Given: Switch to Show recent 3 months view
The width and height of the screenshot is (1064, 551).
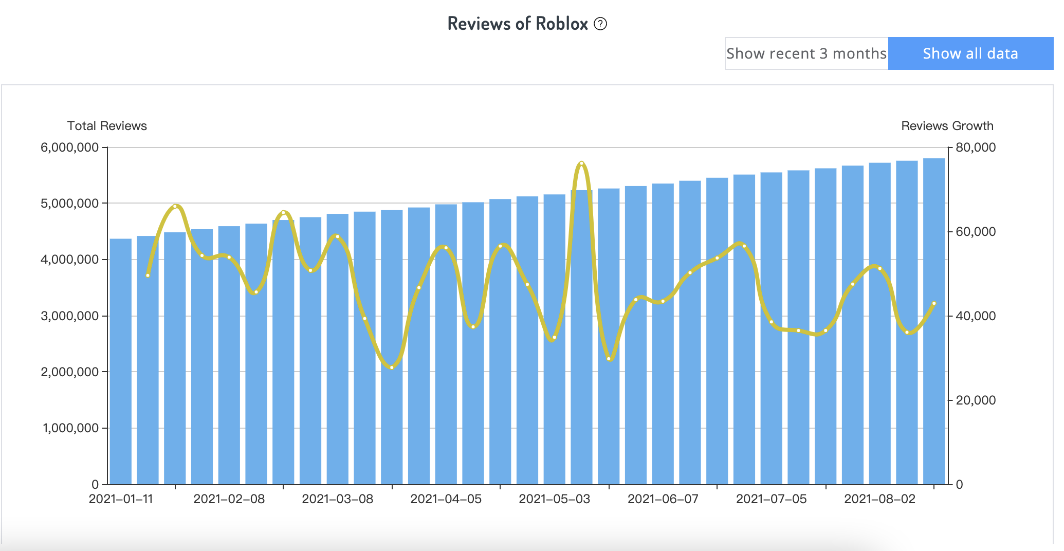Looking at the screenshot, I should (806, 53).
